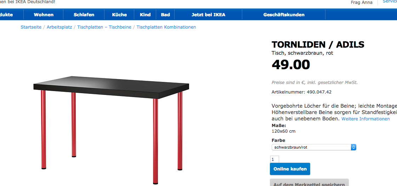Open Jetzt bei IKEA menu
The height and width of the screenshot is (186, 397).
click(x=208, y=14)
